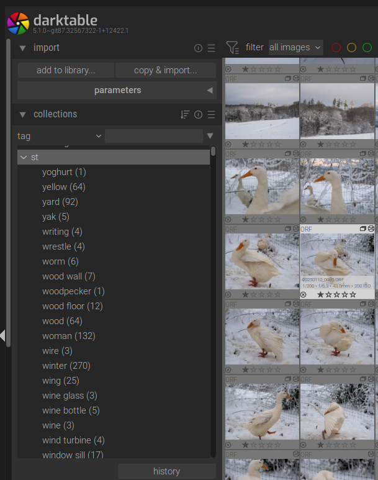Screen dimensions: 378x480
Task: Click the filter funnel icon
Action: click(x=232, y=47)
